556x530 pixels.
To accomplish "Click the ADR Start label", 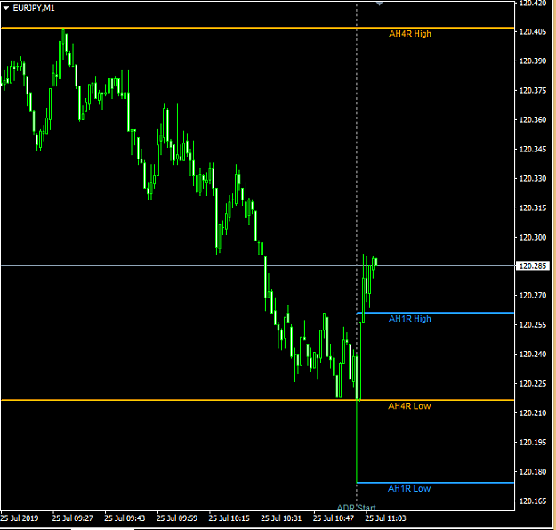I will [x=356, y=508].
